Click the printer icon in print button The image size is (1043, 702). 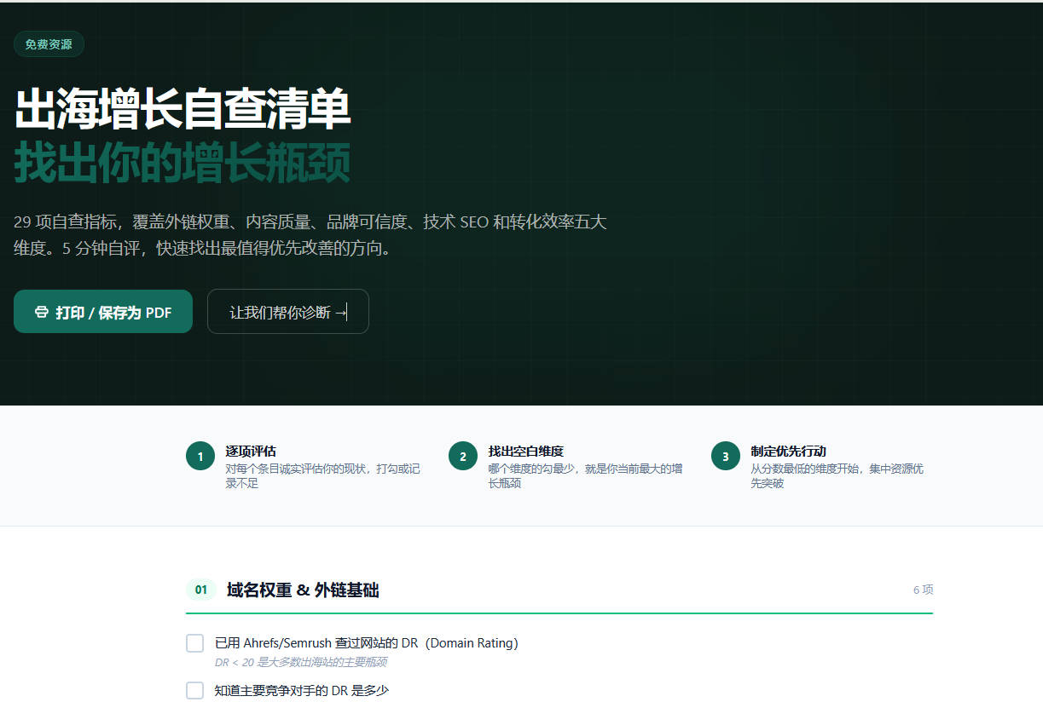(41, 312)
